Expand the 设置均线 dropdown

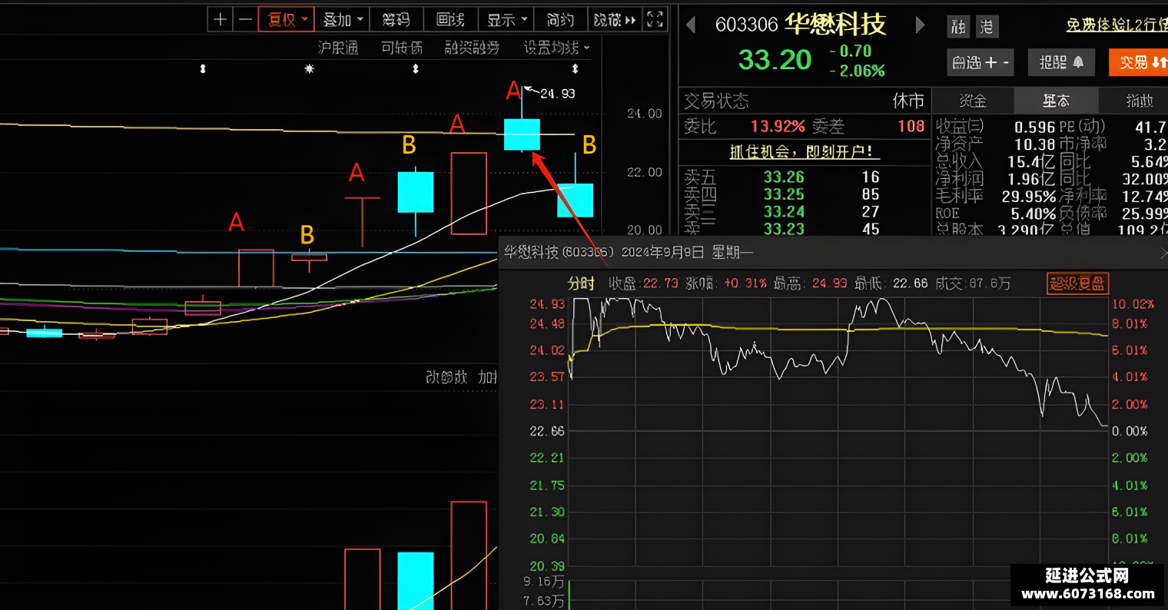click(557, 48)
